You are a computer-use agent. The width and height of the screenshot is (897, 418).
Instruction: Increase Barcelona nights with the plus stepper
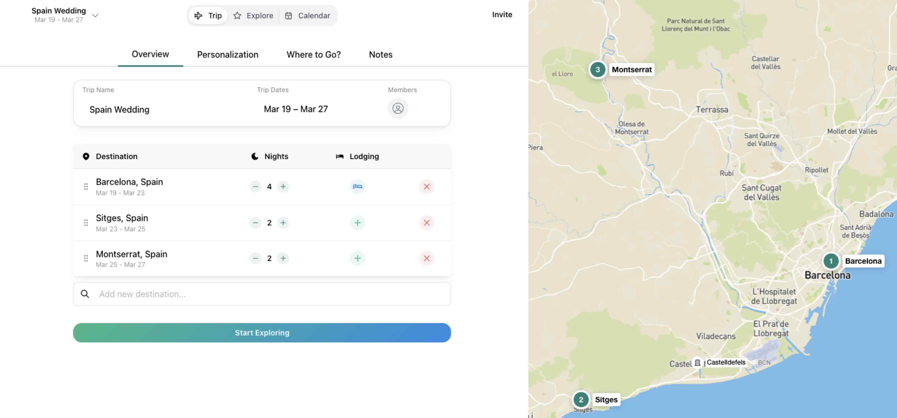click(x=283, y=186)
